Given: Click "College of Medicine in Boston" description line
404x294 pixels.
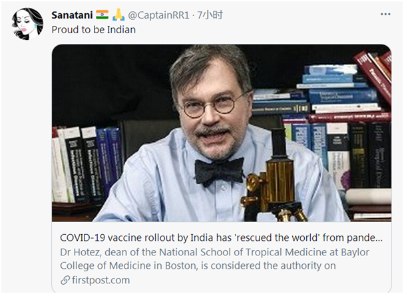Looking at the screenshot, I should pos(126,266).
